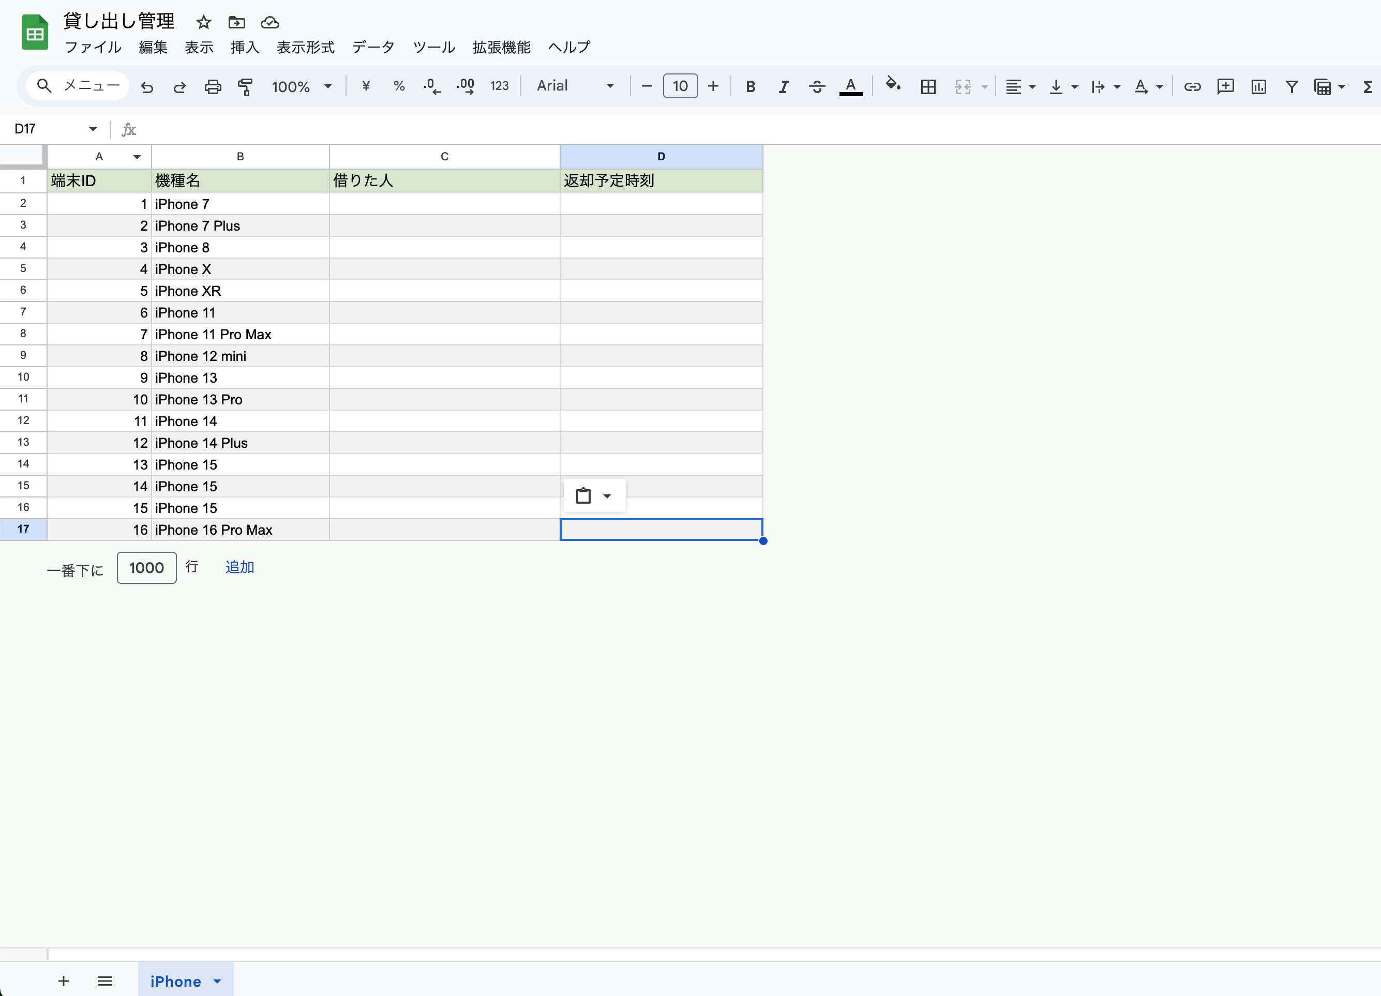Click the create filter funnel icon
This screenshot has width=1381, height=996.
click(1291, 87)
